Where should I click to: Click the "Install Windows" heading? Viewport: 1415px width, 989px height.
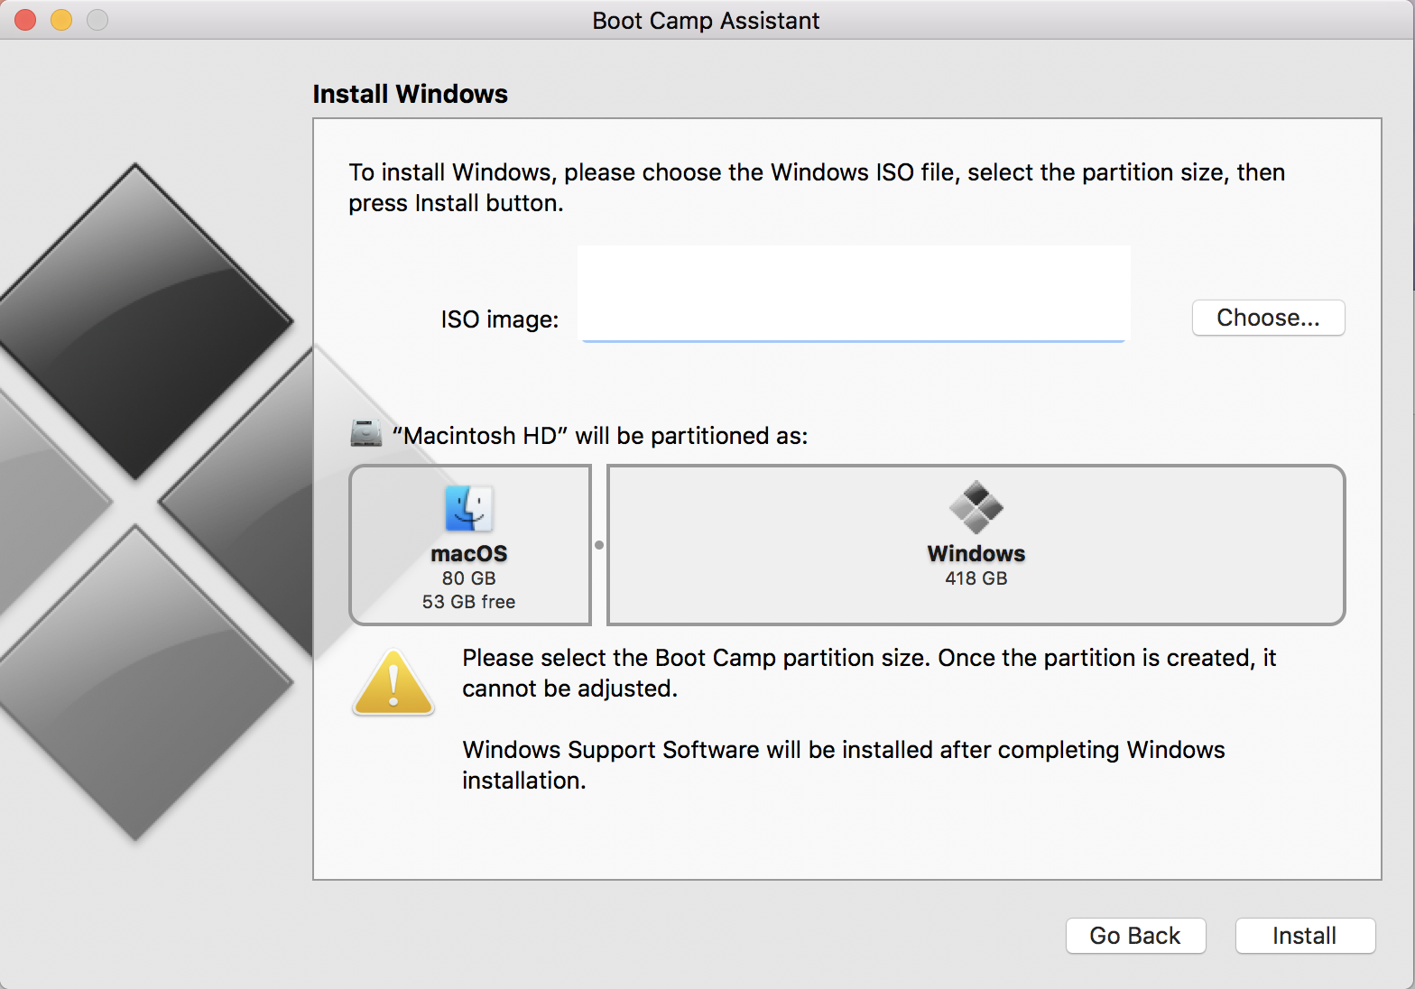click(x=411, y=94)
